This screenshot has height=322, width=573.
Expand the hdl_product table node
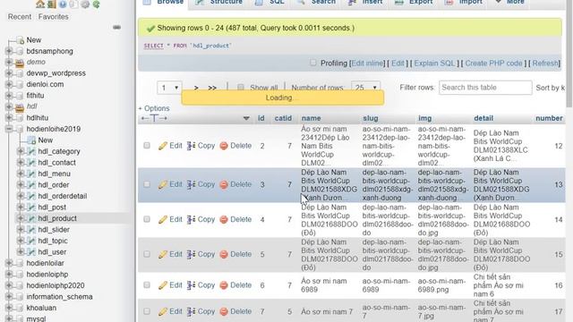pyautogui.click(x=21, y=218)
